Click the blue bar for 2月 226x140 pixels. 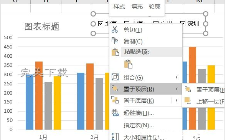81,101
